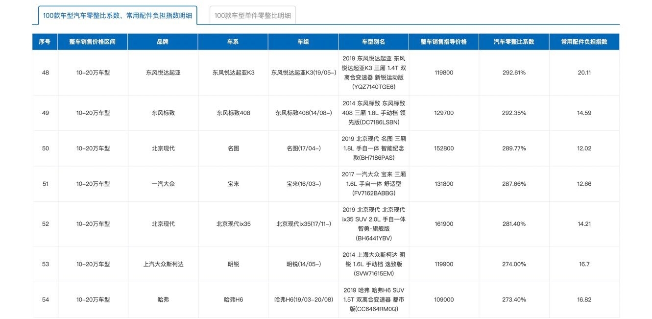Click the 车型别名 column header
Image resolution: width=652 pixels, height=319 pixels.
pos(373,42)
